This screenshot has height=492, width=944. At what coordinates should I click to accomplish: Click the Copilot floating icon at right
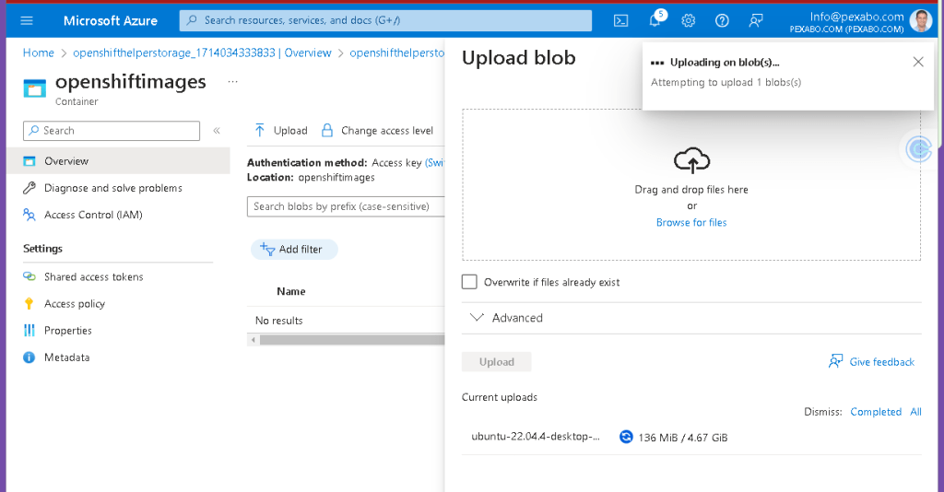919,148
